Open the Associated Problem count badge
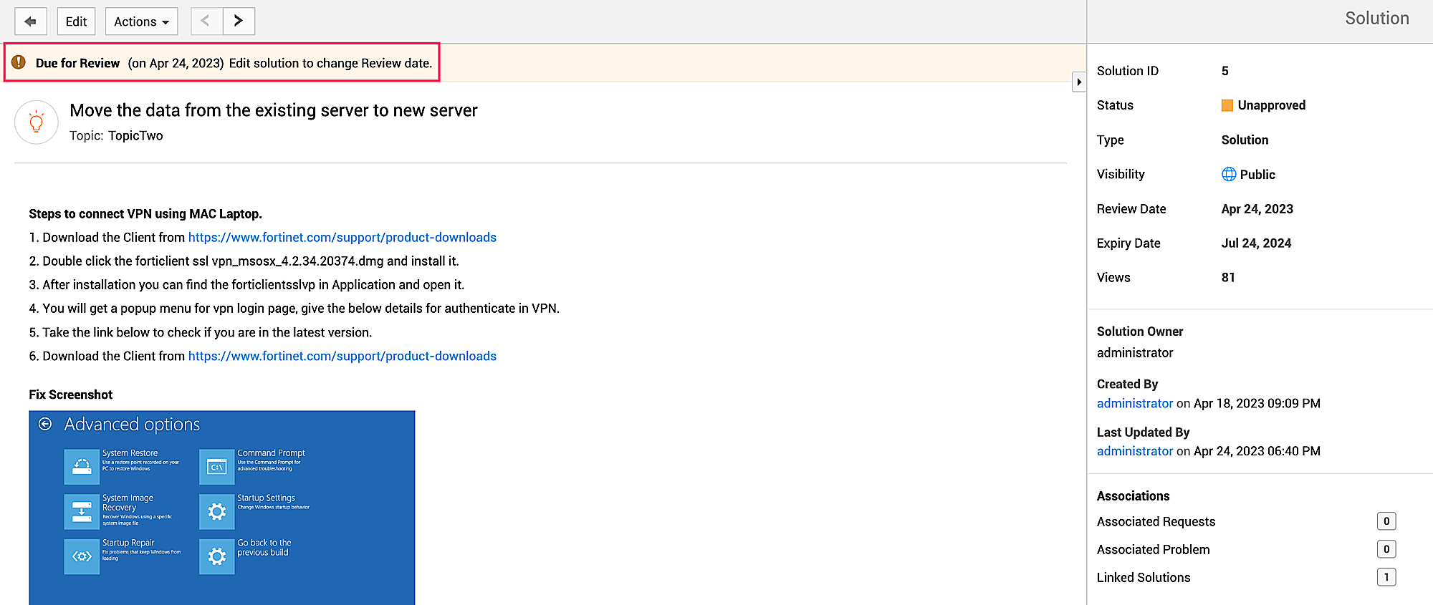This screenshot has height=605, width=1433. 1386,549
